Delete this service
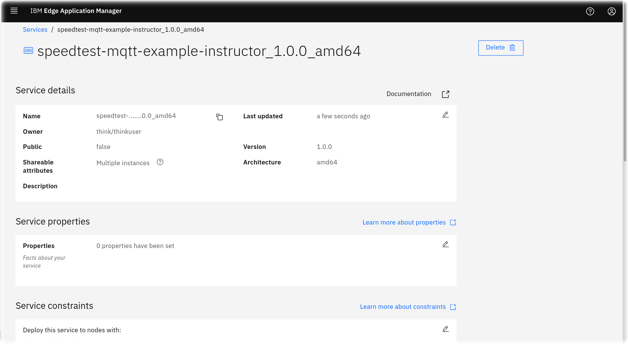 (x=501, y=48)
